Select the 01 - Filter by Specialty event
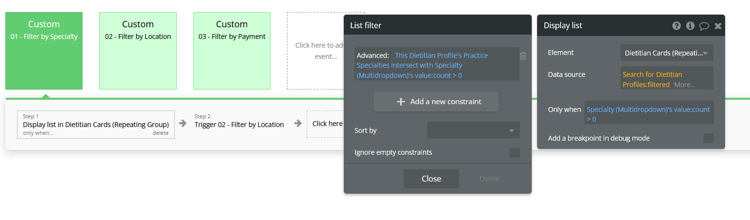The image size is (750, 220). 44,51
